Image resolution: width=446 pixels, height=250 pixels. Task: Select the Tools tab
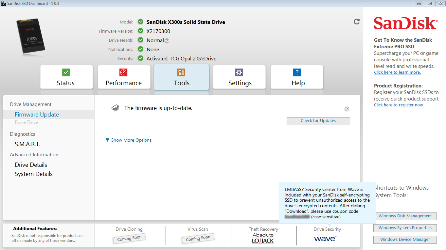[181, 77]
